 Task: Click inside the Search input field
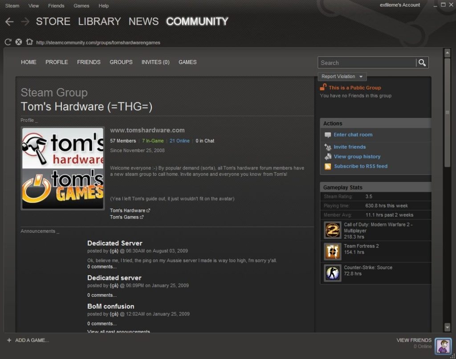(x=367, y=63)
